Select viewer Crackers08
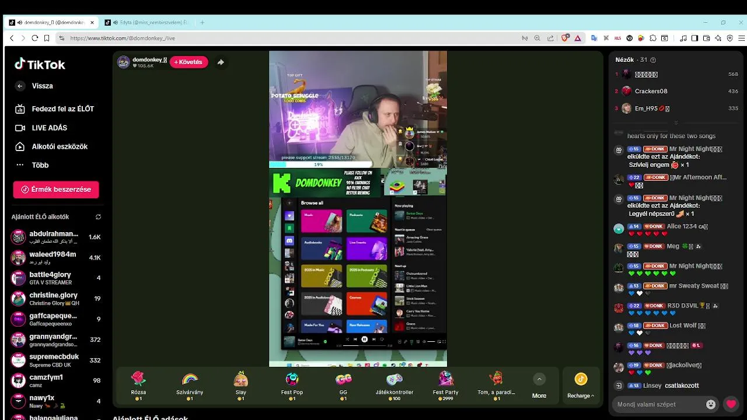Viewport: 747px width, 420px height. click(676, 91)
